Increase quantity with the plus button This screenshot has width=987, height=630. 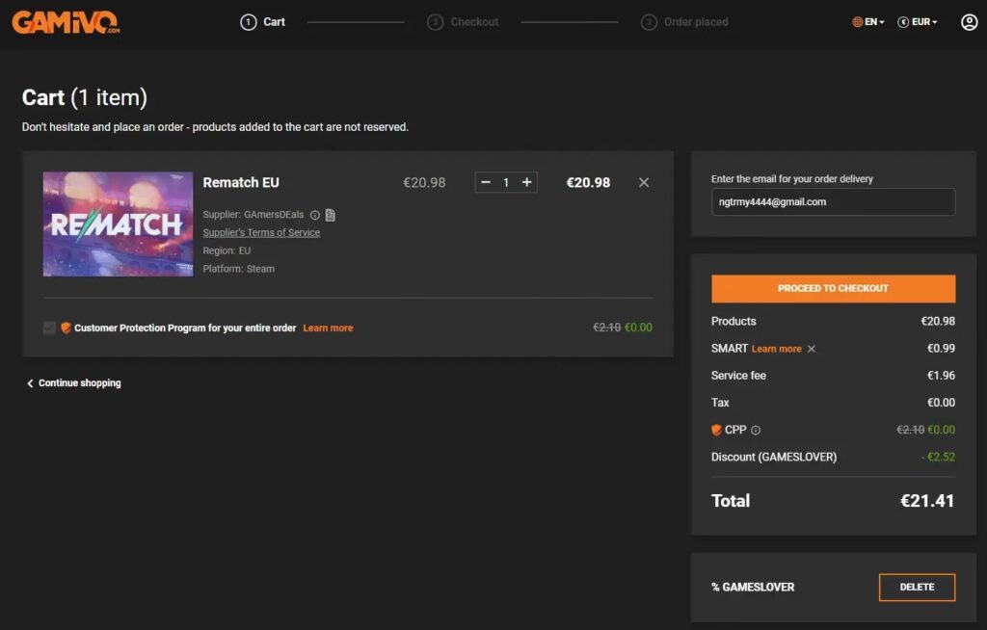point(527,182)
